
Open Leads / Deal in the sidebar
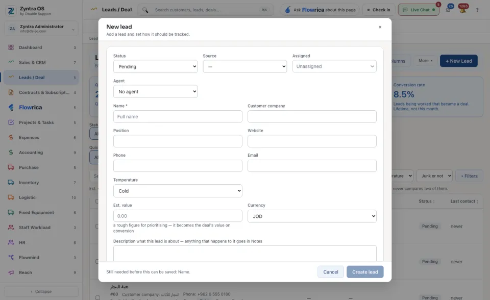pos(41,78)
